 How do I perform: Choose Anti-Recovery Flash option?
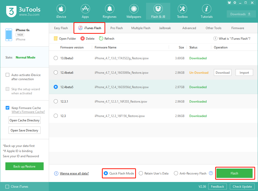pyautogui.click(x=190, y=173)
